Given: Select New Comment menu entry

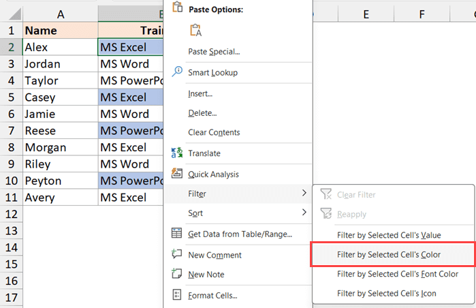Looking at the screenshot, I should [215, 255].
